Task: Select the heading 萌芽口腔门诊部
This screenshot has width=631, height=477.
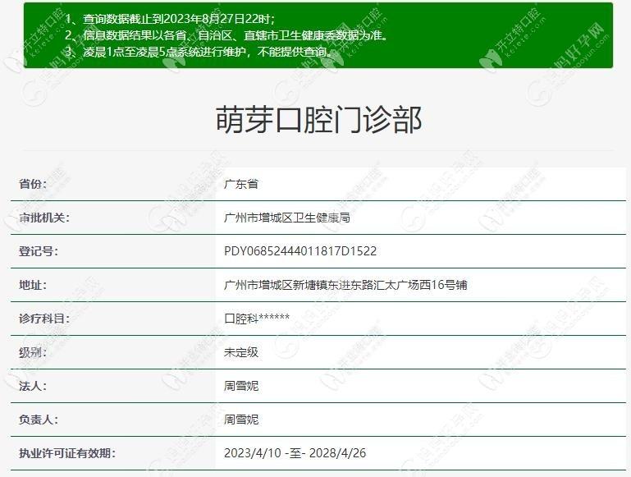Action: click(x=318, y=120)
